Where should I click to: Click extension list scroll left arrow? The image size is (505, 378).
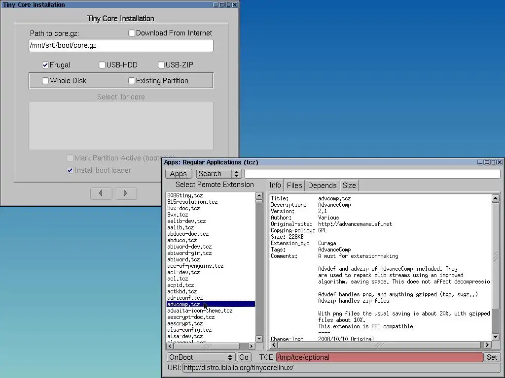(x=170, y=346)
